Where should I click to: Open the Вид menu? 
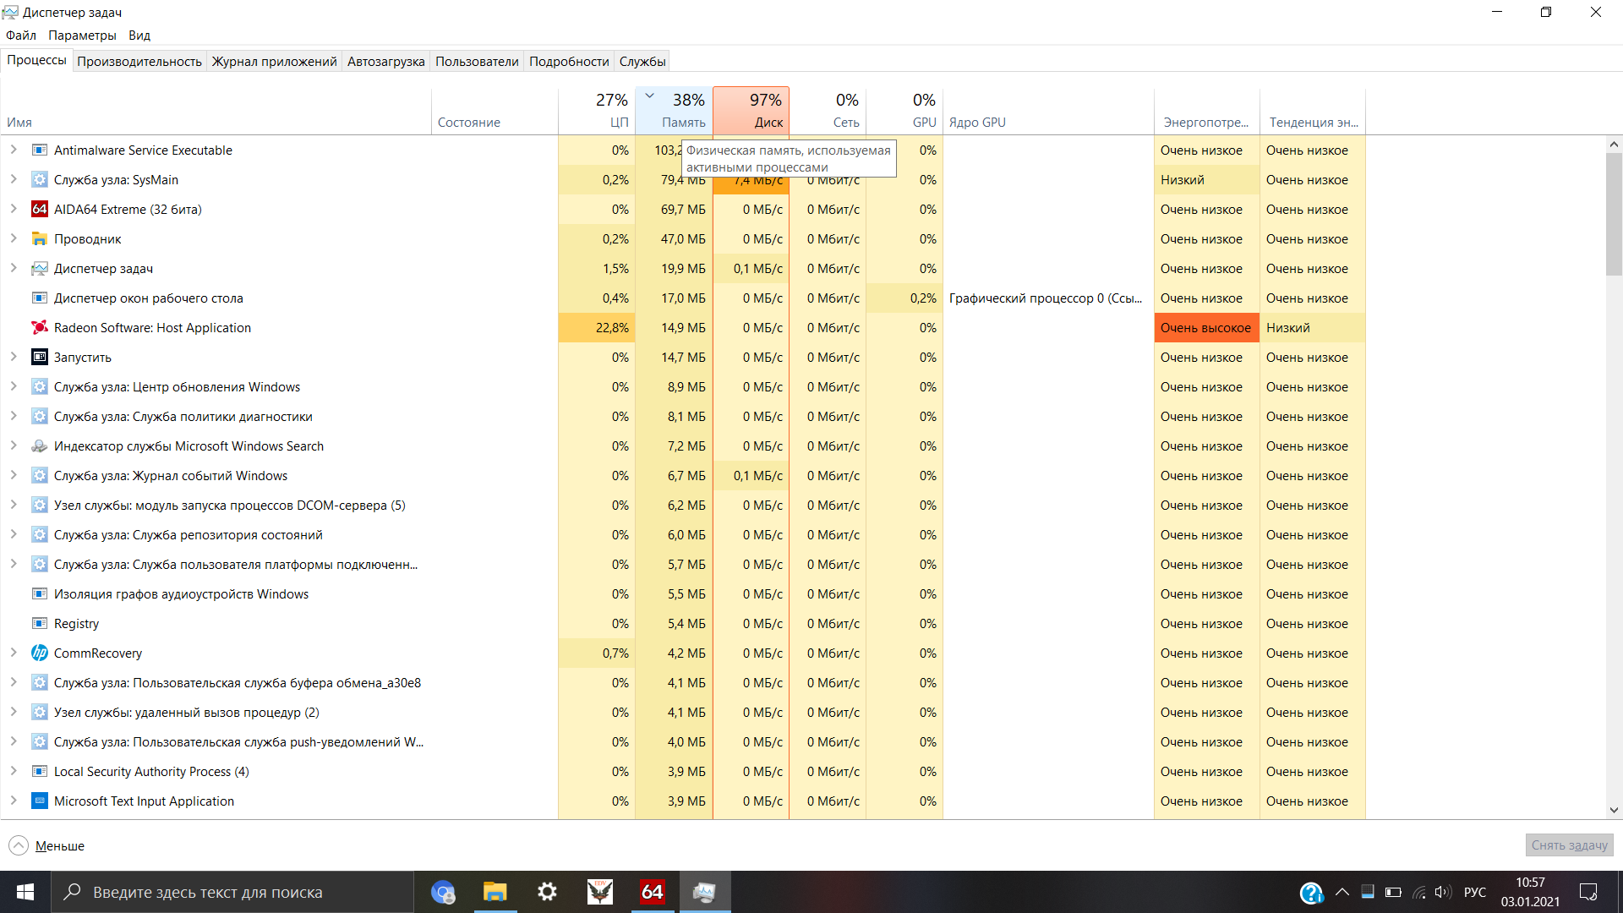coord(139,36)
